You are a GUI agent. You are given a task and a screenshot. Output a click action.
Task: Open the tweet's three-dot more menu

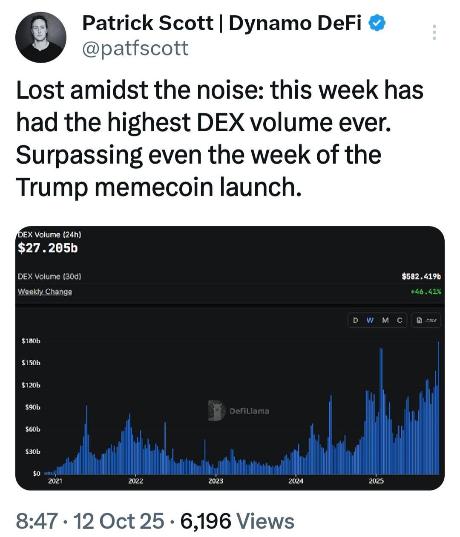(434, 32)
